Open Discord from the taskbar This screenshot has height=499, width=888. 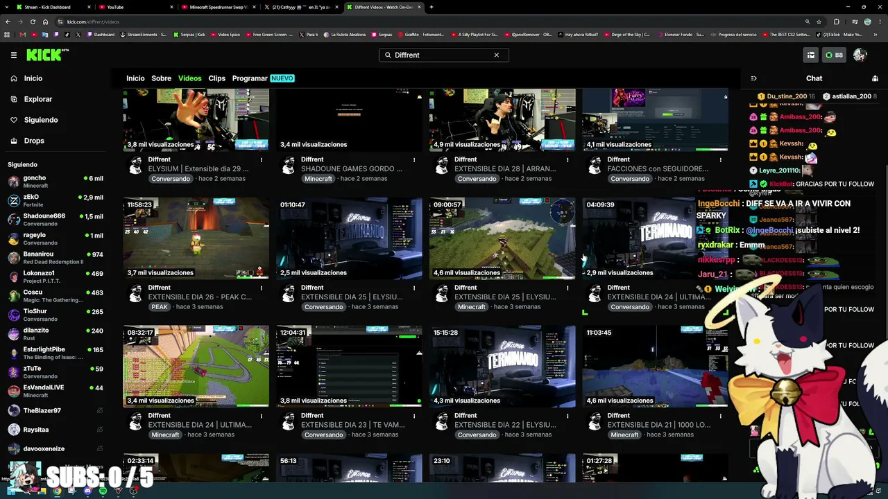[x=87, y=491]
